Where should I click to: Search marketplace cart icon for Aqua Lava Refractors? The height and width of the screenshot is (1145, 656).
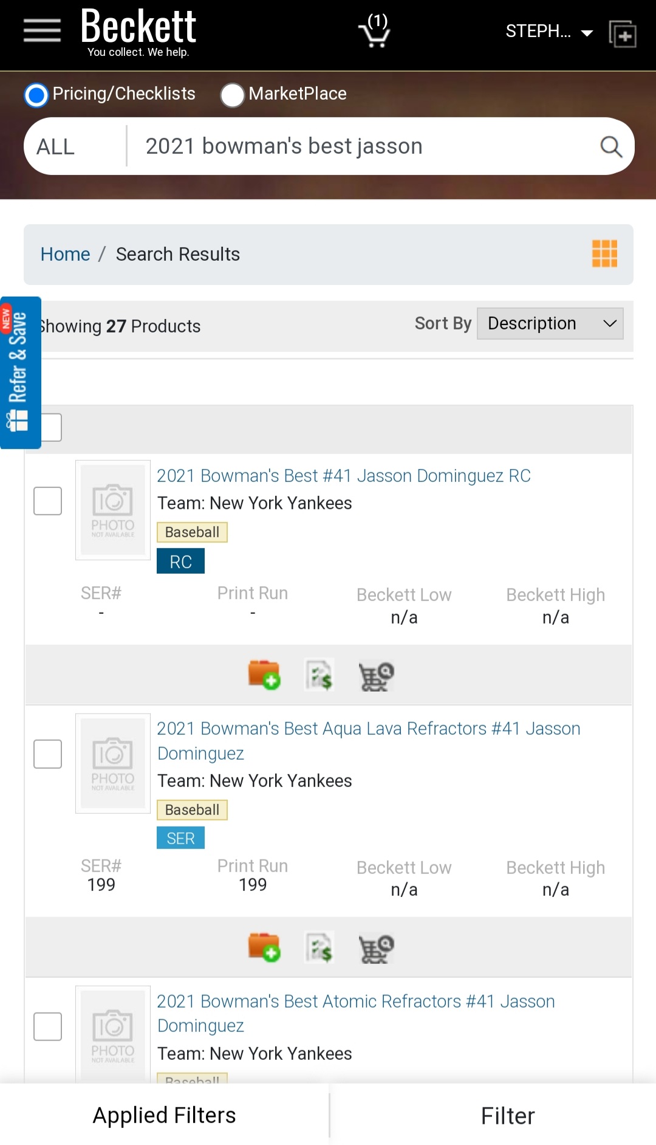pos(376,948)
